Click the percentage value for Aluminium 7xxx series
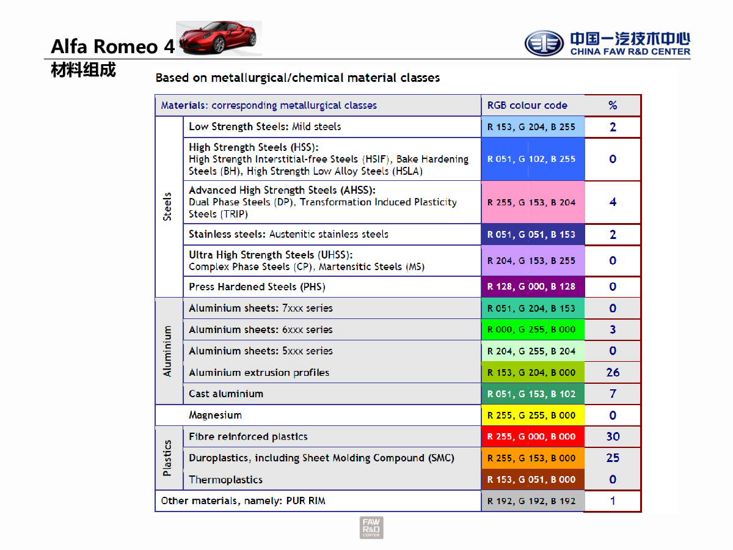Screen dimensions: 733x550 click(613, 308)
